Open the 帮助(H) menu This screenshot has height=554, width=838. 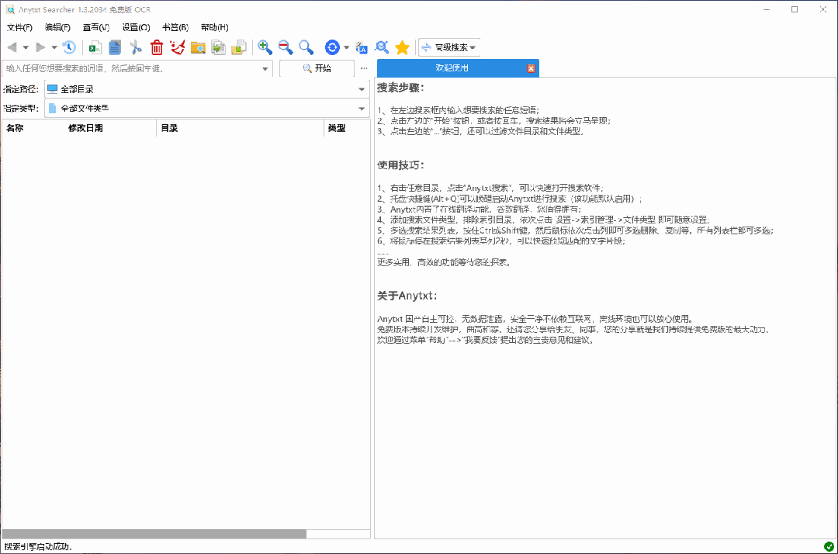coord(214,27)
